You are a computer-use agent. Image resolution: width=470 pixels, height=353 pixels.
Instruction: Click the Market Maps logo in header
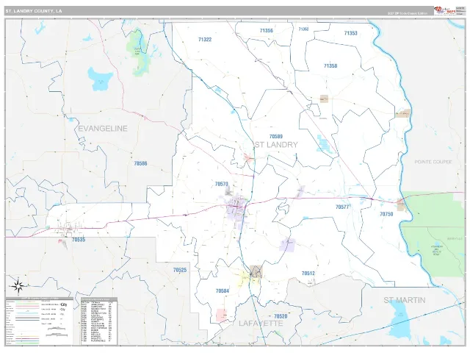tap(444, 10)
